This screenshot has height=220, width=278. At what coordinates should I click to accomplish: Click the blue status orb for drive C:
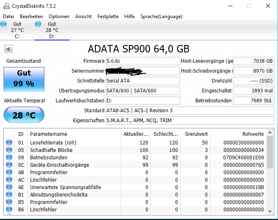(3, 24)
